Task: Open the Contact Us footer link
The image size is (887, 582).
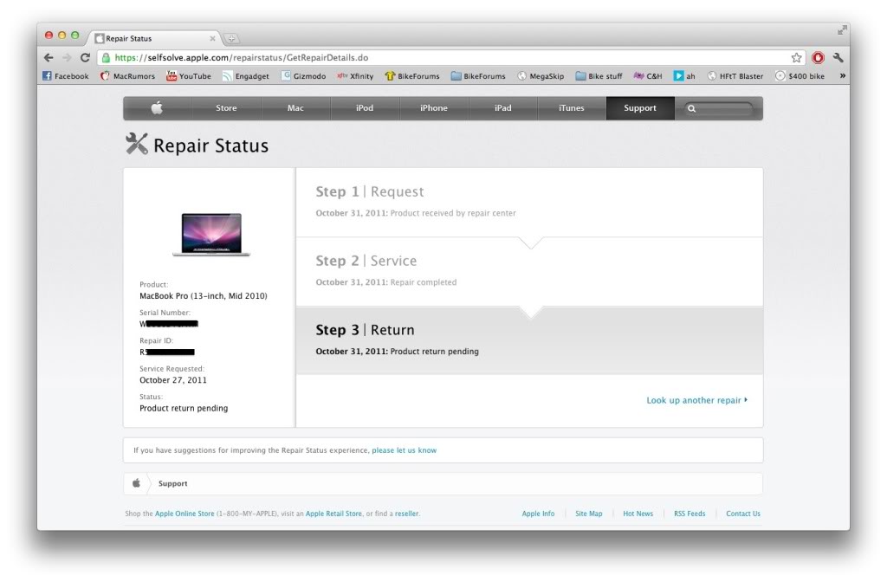Action: click(x=743, y=514)
